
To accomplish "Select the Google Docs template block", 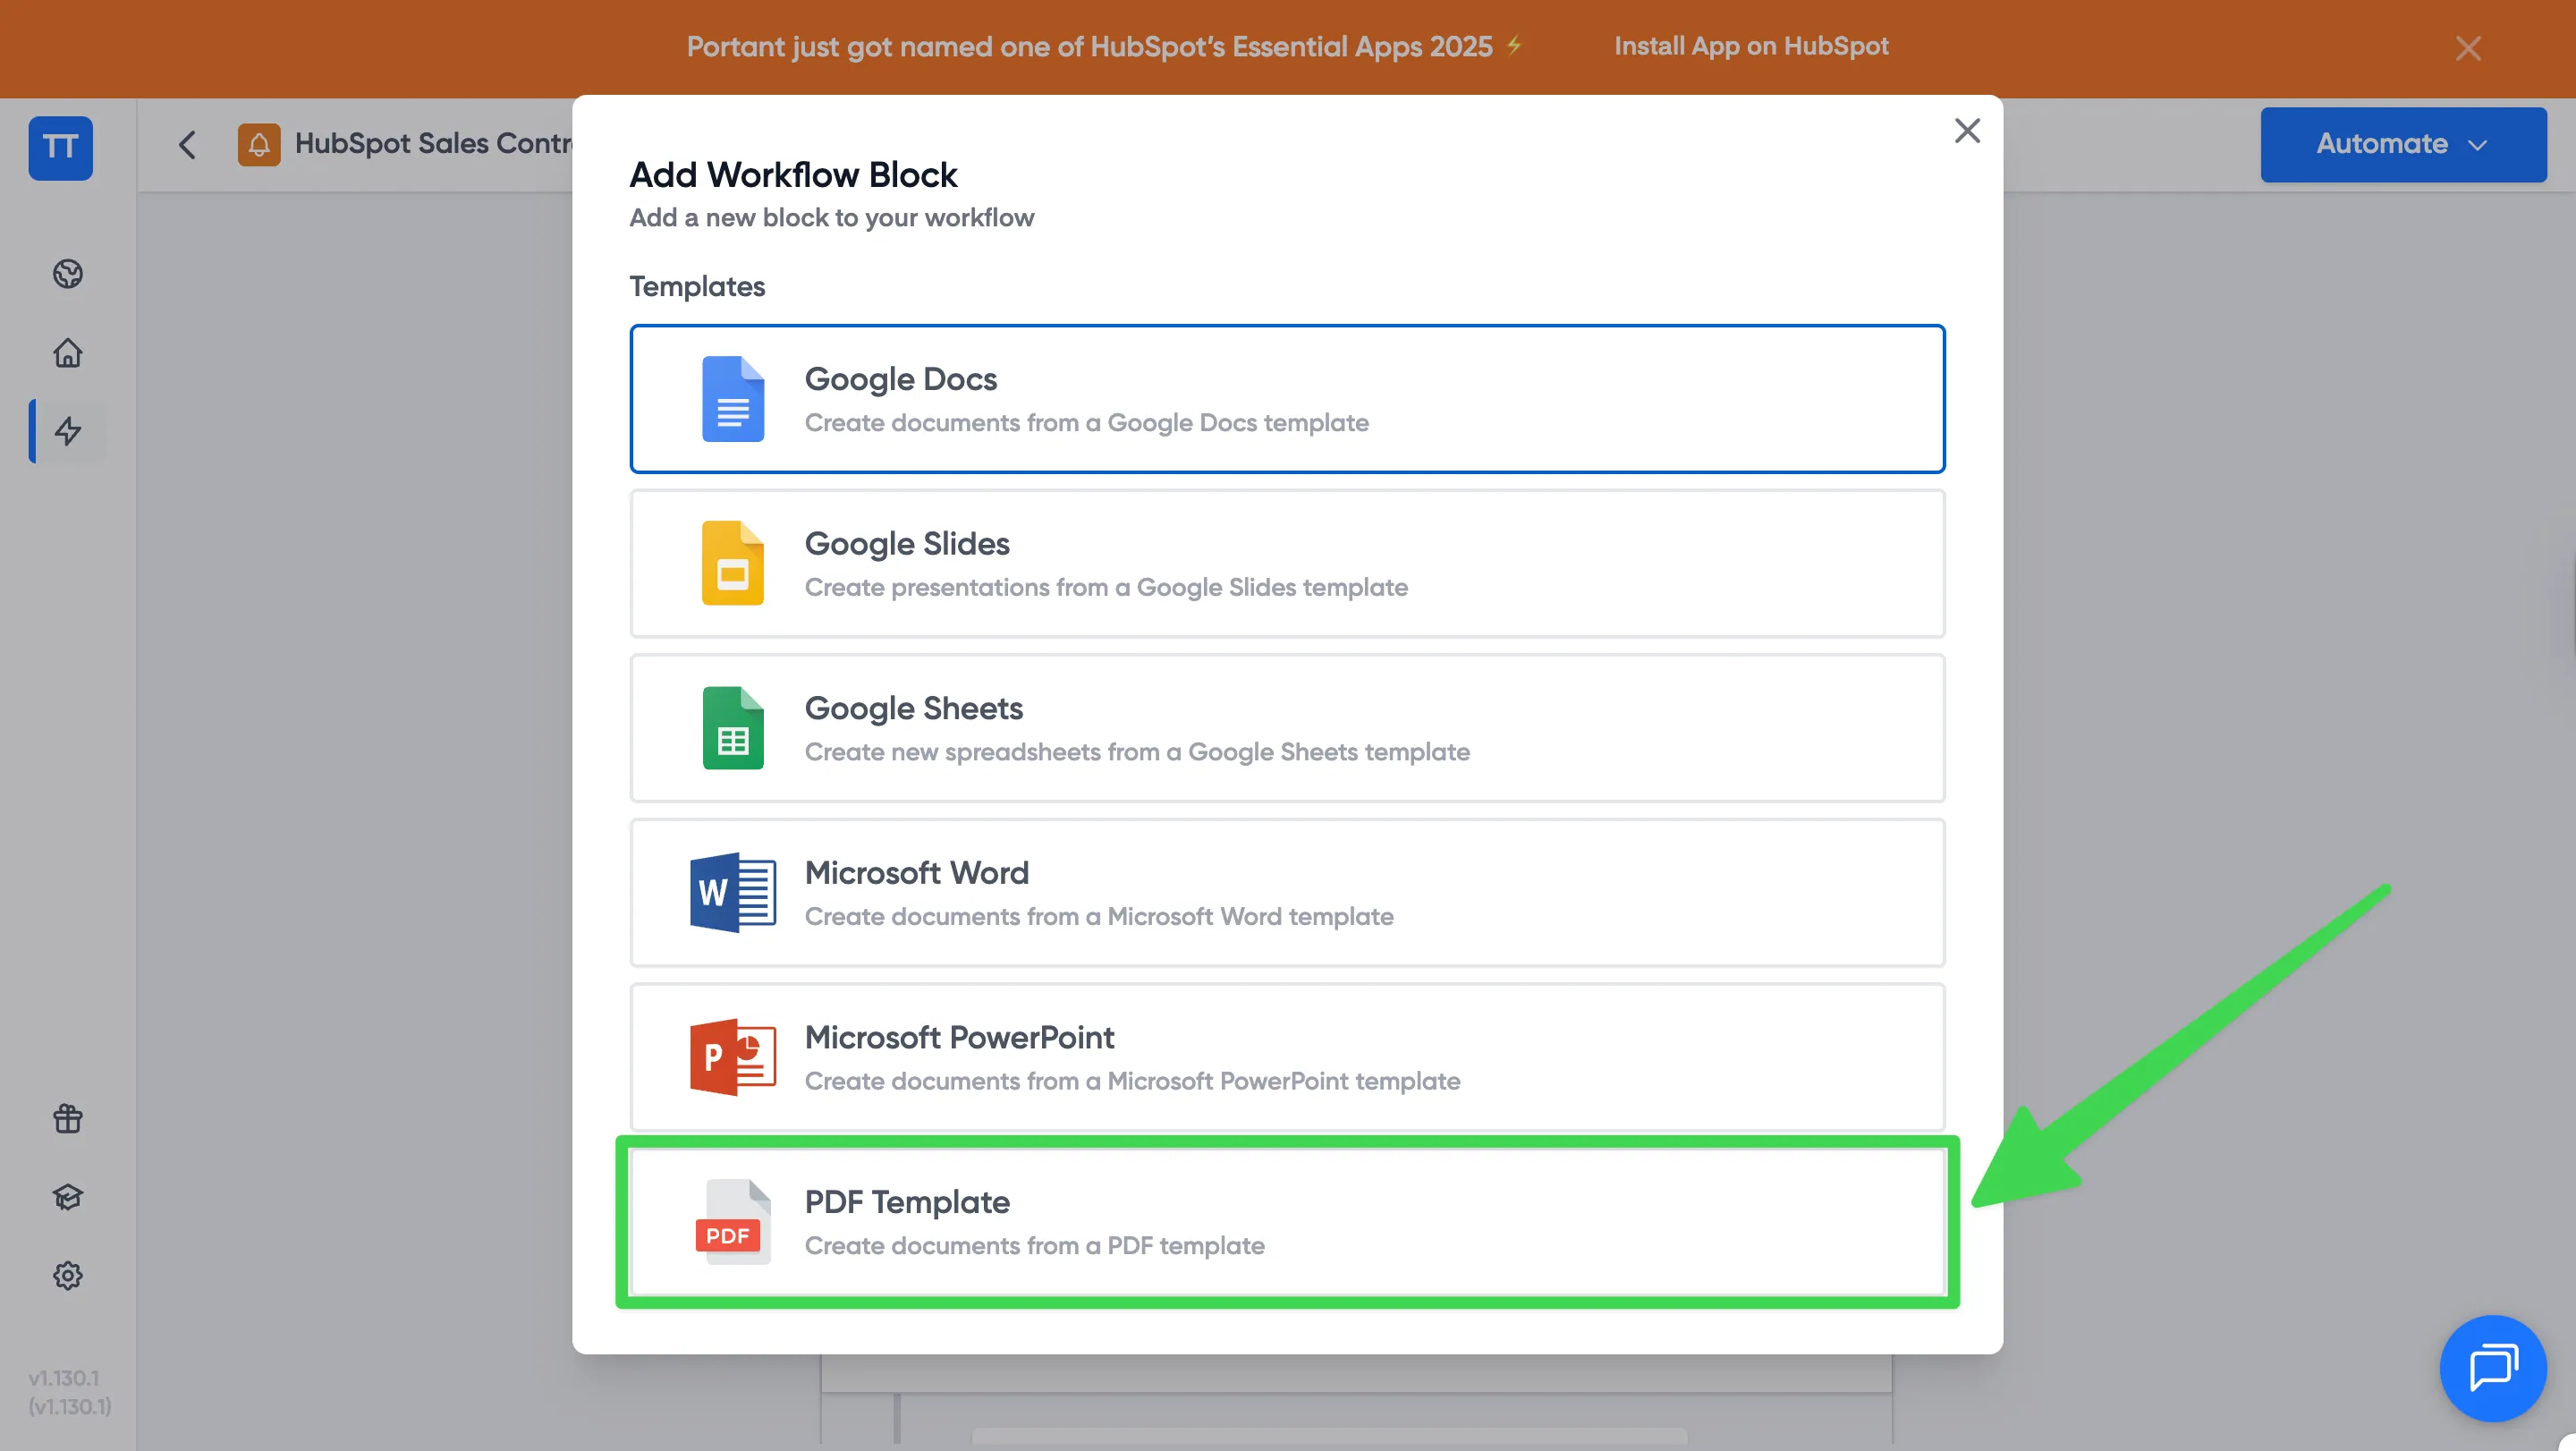I will coord(1287,399).
